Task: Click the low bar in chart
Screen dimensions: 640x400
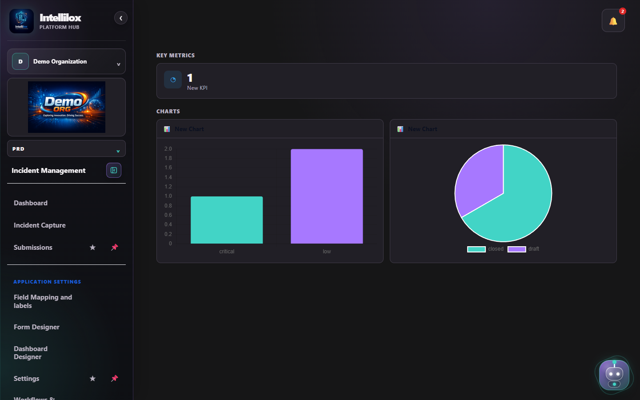Action: coord(327,196)
